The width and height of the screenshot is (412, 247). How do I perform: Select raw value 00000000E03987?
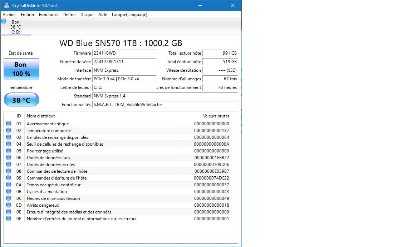pos(212,171)
